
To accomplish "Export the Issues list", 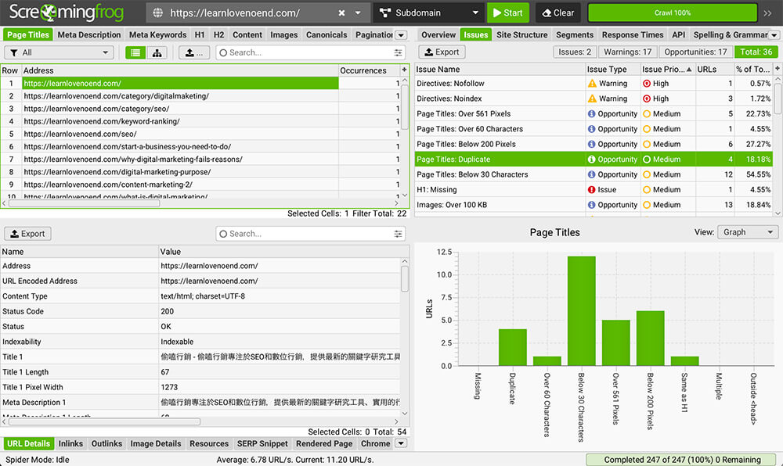I will click(442, 52).
